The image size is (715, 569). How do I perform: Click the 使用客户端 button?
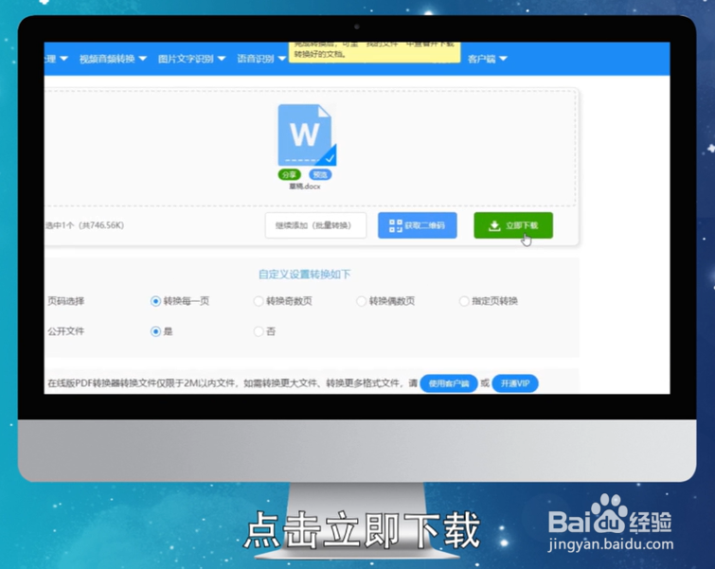449,383
